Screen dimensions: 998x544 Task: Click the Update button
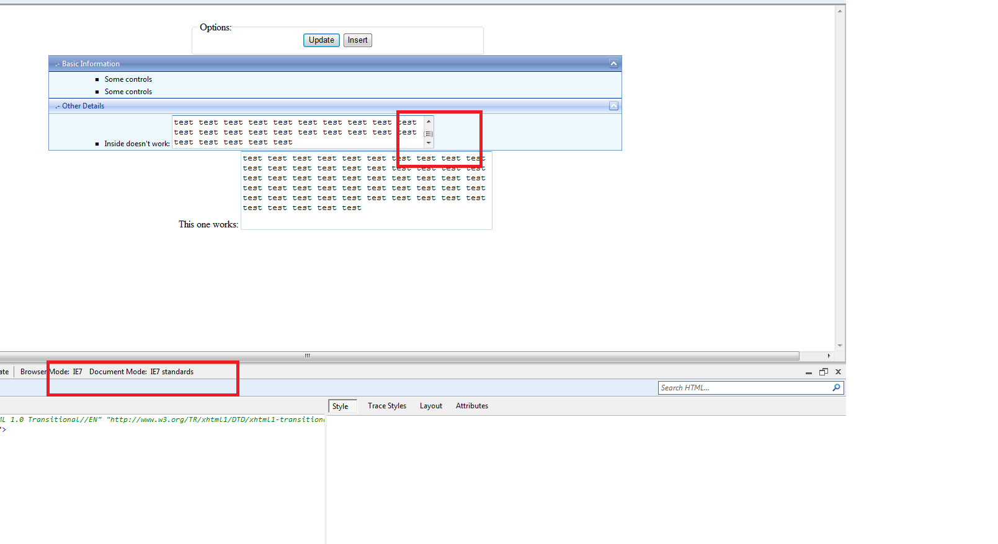click(321, 40)
